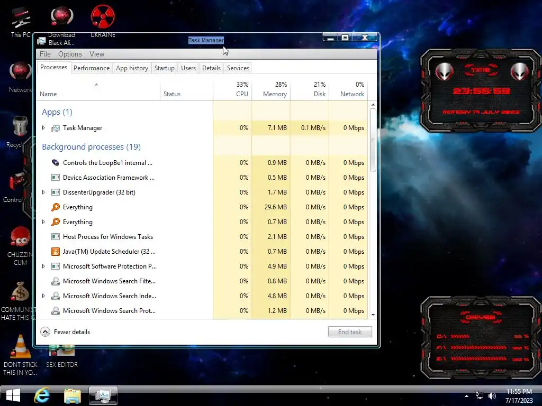Sort processes by Name column
The width and height of the screenshot is (542, 406).
tap(98, 89)
